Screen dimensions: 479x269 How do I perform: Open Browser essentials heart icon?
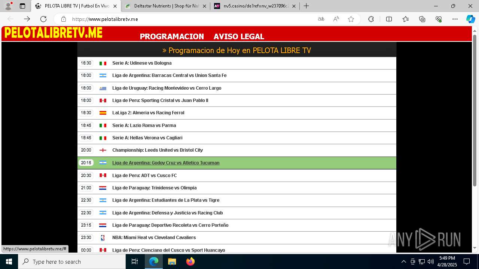tap(439, 19)
